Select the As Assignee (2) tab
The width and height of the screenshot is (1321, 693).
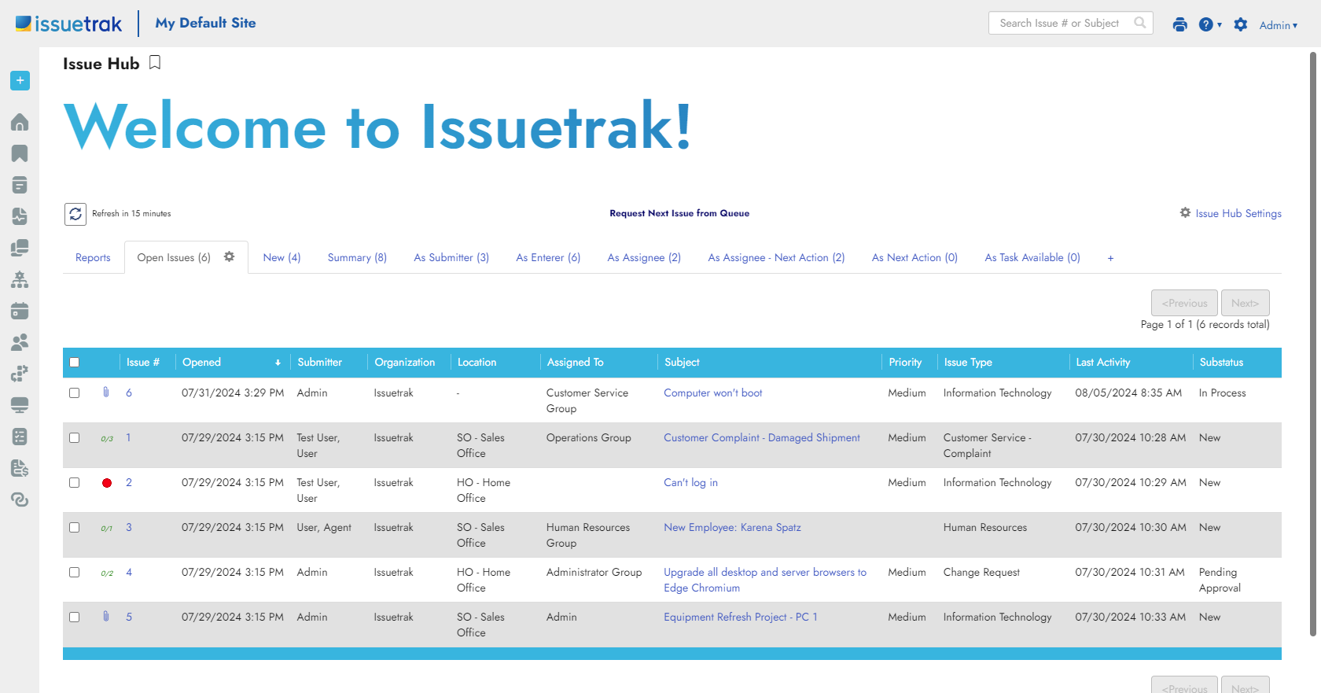tap(644, 257)
